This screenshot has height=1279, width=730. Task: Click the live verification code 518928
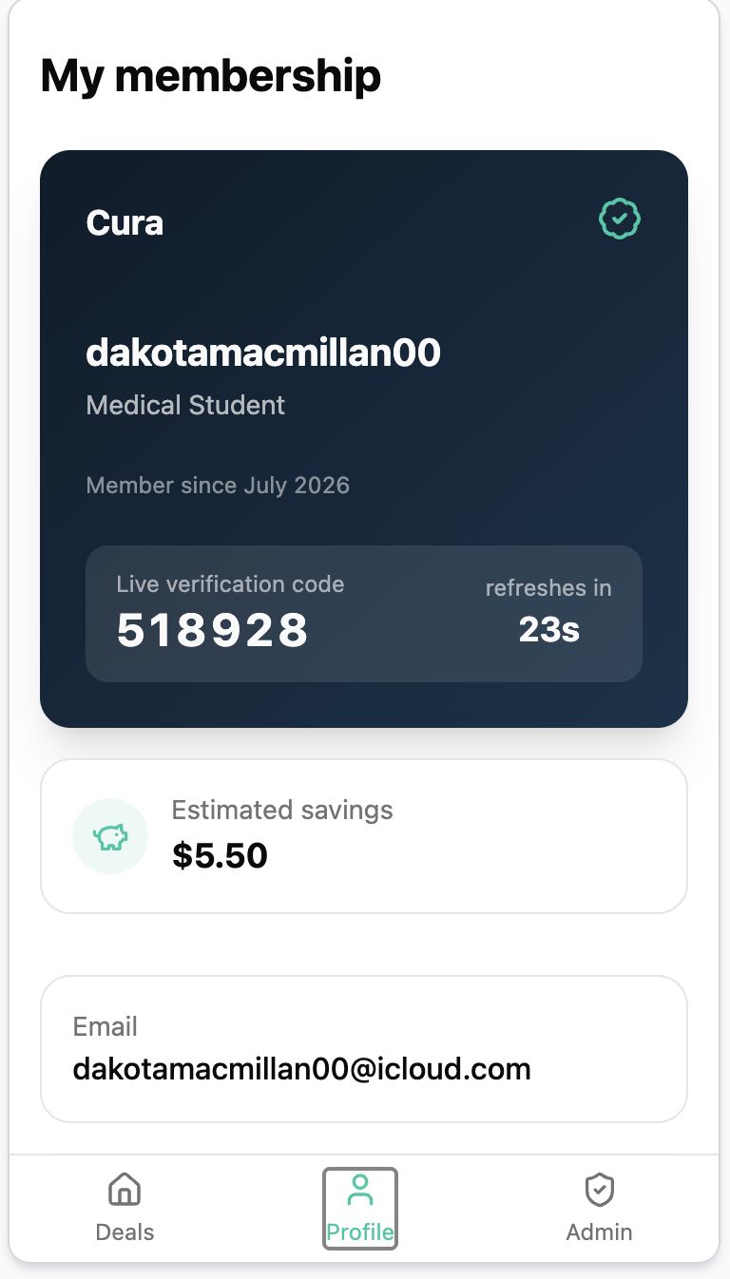pyautogui.click(x=213, y=630)
